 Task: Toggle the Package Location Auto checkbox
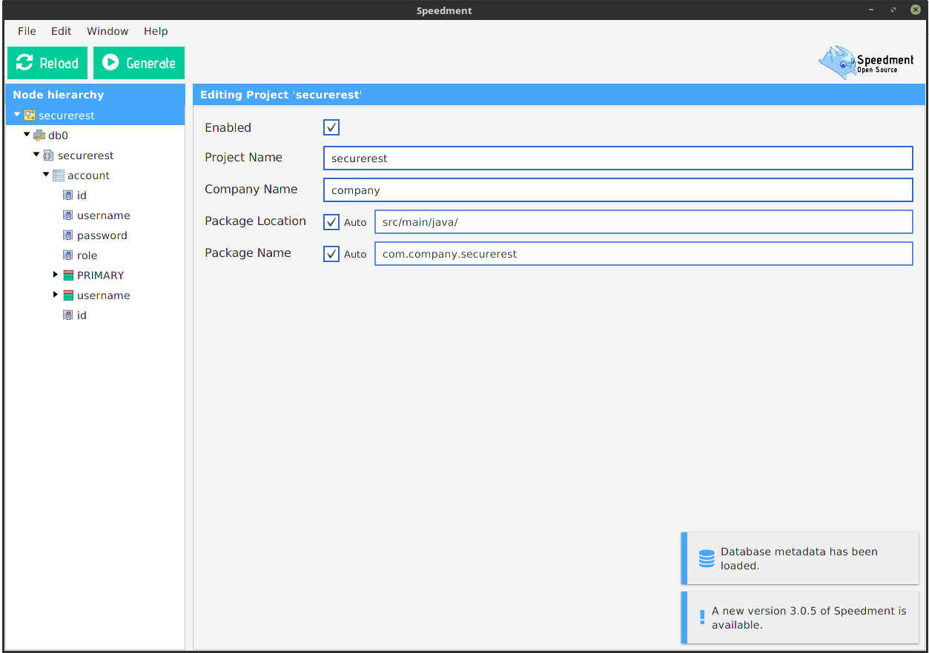(331, 222)
